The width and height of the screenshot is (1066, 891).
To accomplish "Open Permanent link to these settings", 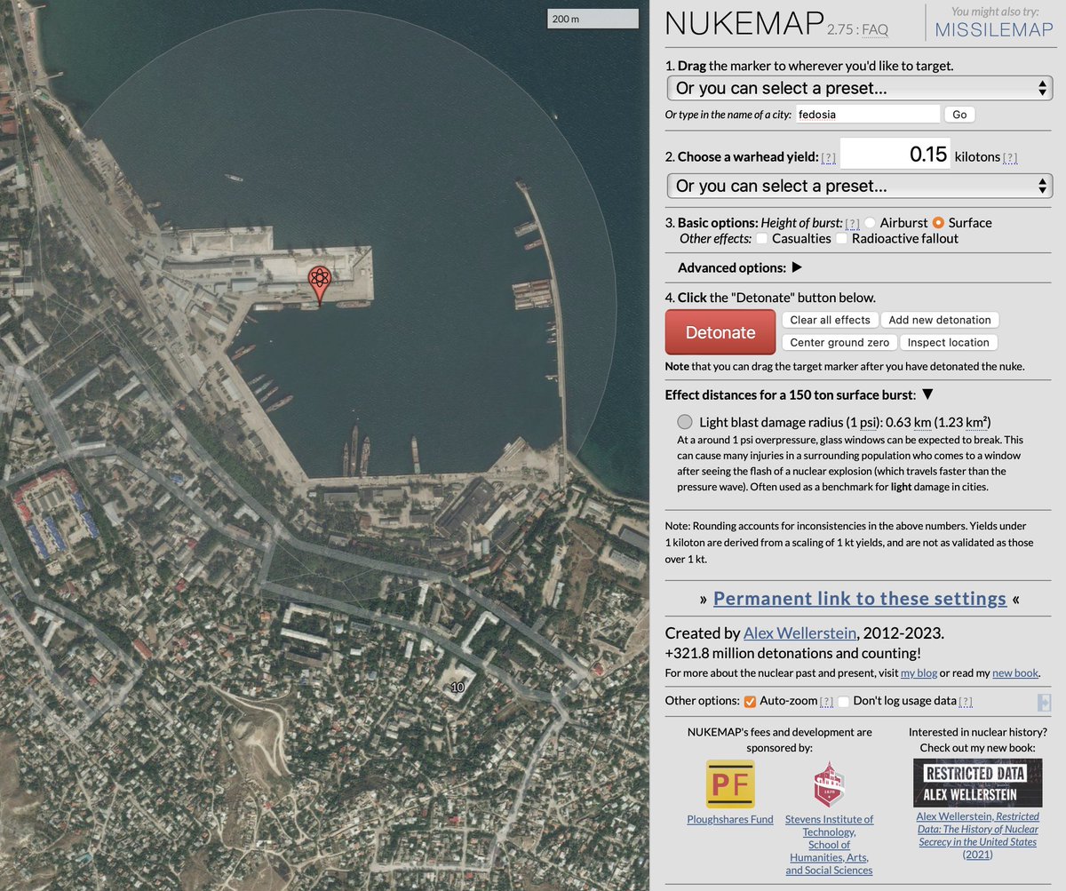I will point(860,598).
